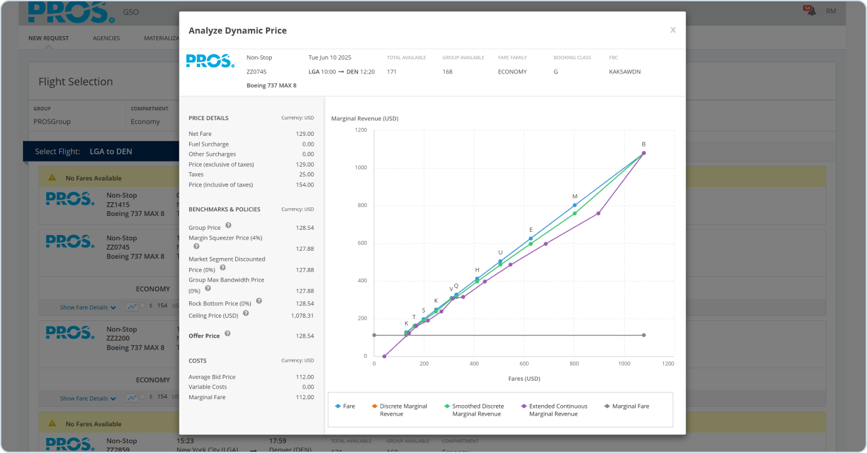Click the help icon beside Ceiling Price (USD)
867x453 pixels.
[x=246, y=314]
